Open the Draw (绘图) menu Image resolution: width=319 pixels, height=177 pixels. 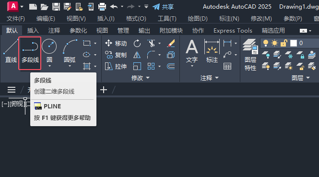pos(198,19)
